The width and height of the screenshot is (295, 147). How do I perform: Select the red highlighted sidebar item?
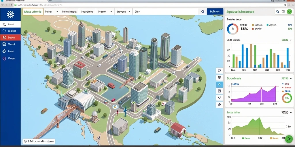(10, 38)
